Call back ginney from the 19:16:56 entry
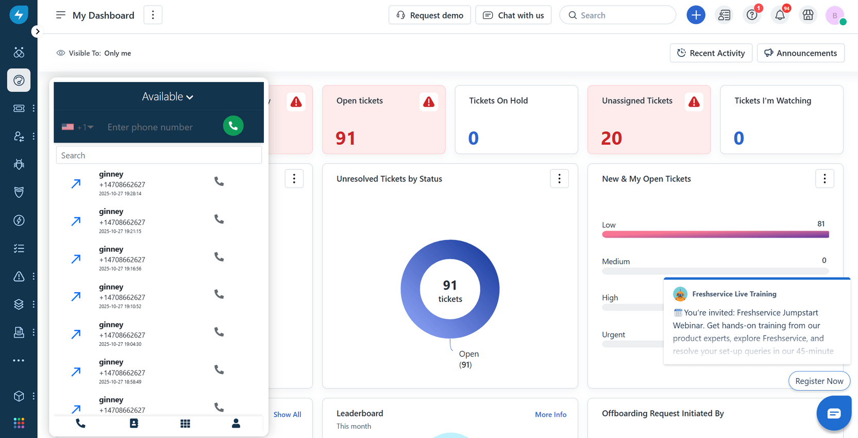This screenshot has width=858, height=438. click(219, 257)
